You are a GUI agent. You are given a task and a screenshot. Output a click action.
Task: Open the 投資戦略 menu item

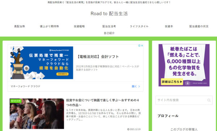79,26
